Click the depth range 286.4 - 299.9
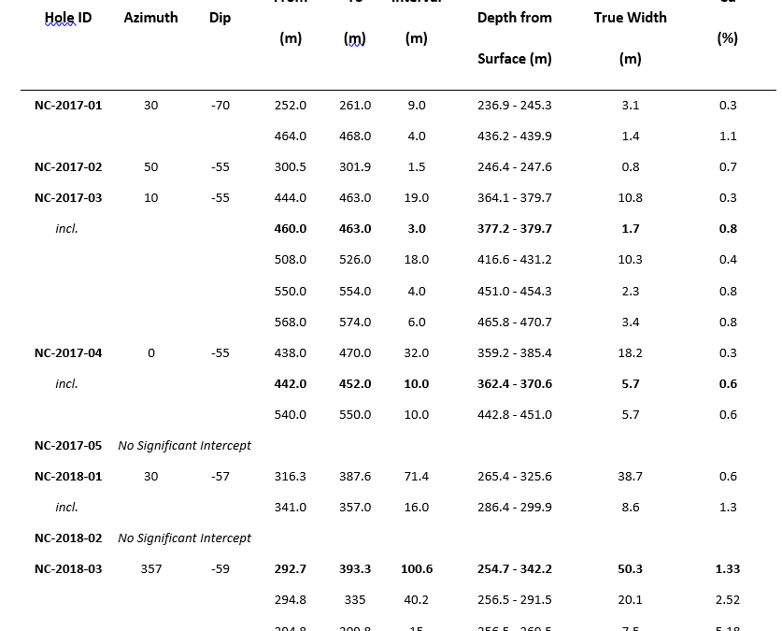The width and height of the screenshot is (782, 631). tap(515, 508)
